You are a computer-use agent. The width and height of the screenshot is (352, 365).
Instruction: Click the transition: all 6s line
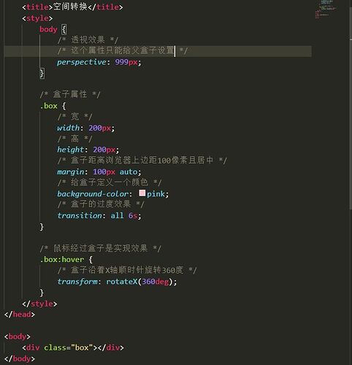[99, 215]
